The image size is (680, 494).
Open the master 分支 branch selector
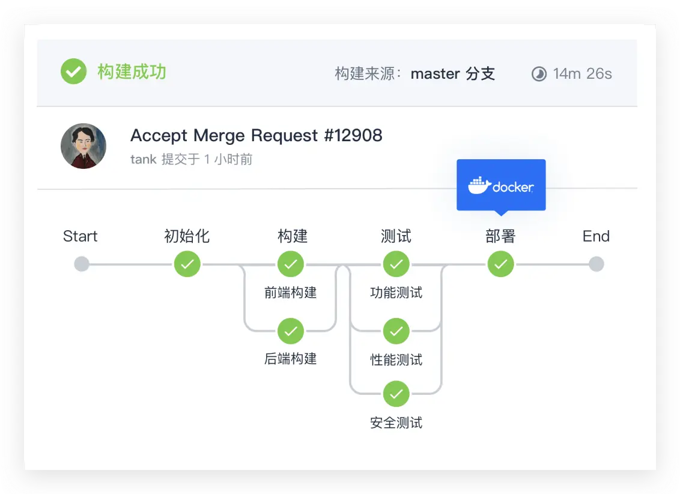453,74
